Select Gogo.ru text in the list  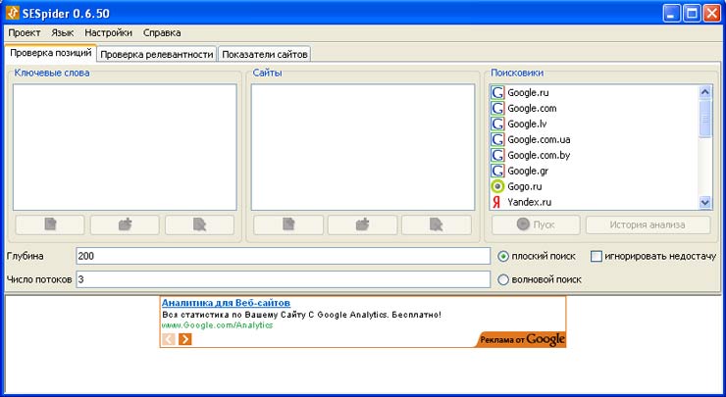[525, 186]
